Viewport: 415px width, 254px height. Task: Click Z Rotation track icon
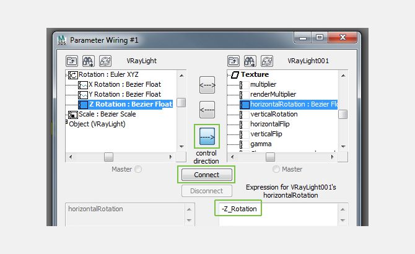point(83,105)
